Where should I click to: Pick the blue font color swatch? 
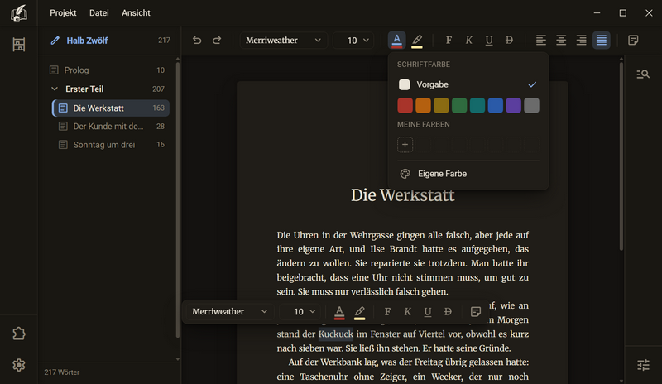point(496,106)
